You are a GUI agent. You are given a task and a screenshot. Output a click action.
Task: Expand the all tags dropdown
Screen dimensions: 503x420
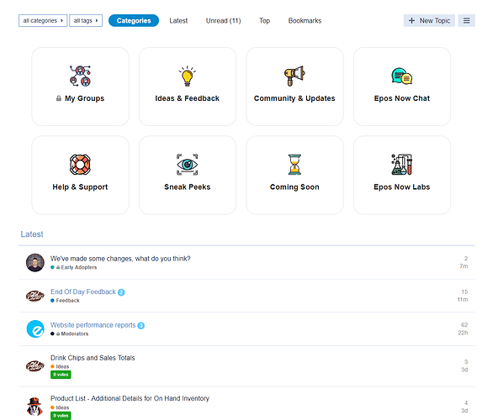(x=86, y=20)
